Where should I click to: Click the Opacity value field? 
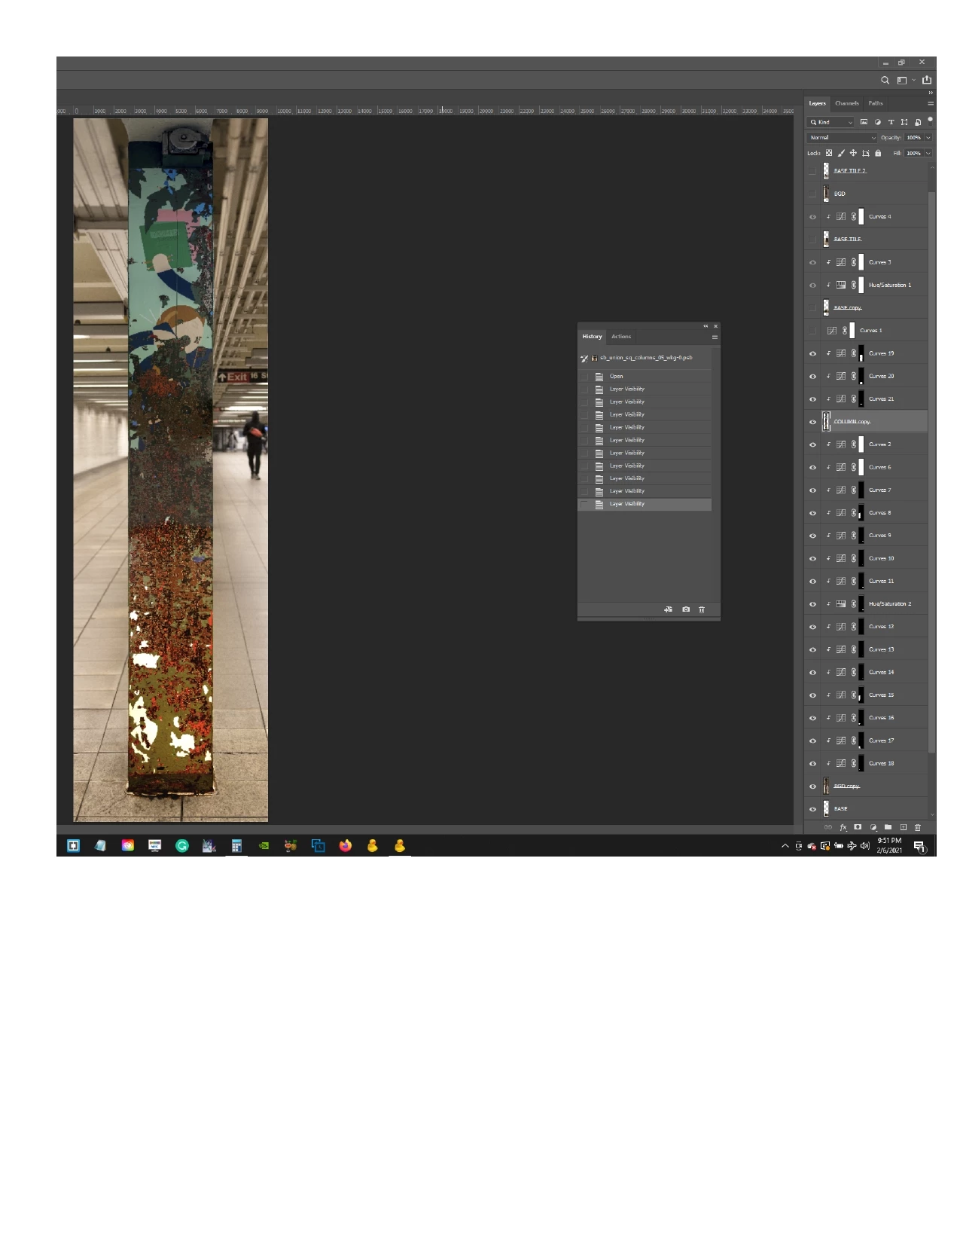pos(913,138)
